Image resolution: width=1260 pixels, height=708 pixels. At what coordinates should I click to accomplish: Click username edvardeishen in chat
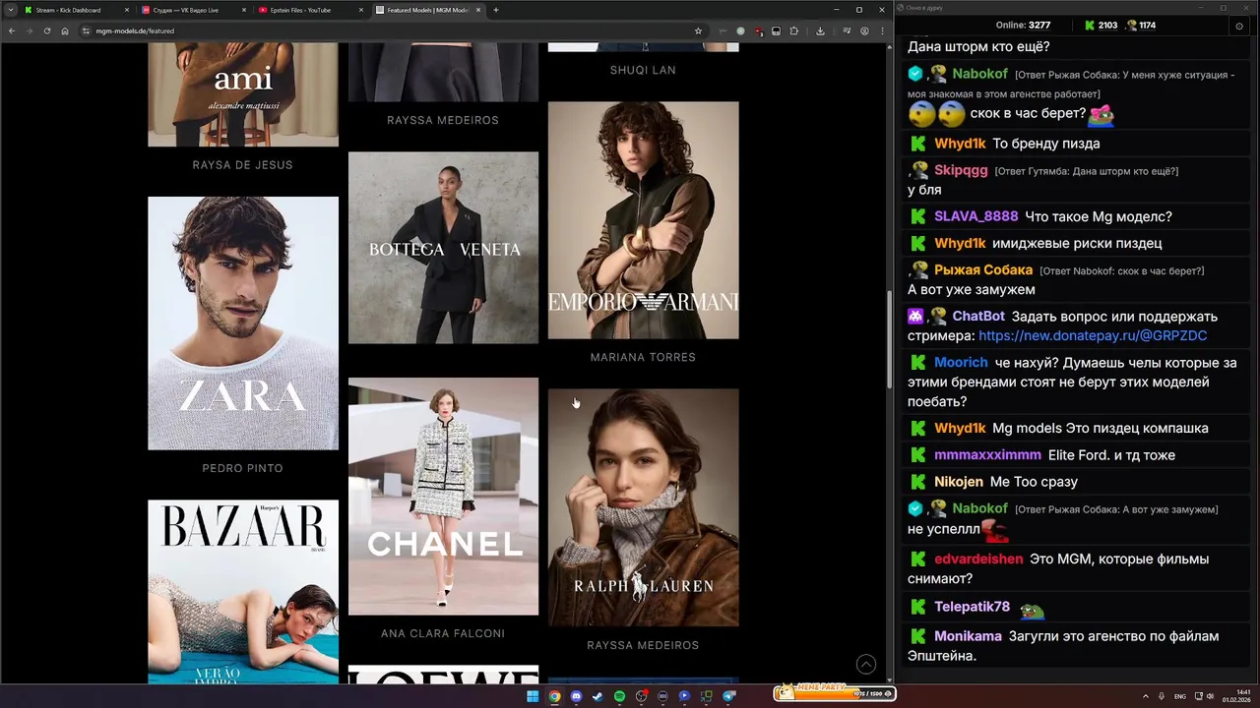[978, 559]
